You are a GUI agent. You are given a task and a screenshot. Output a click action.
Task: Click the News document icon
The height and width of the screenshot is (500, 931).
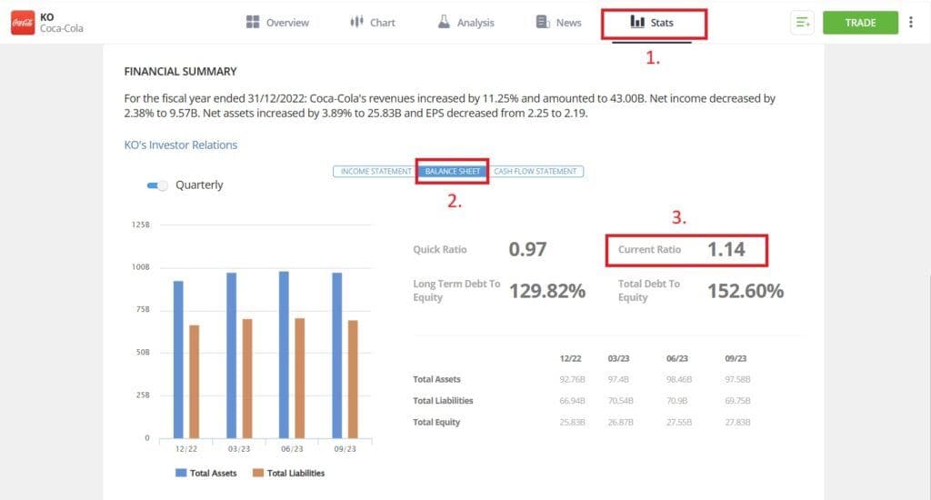click(543, 23)
